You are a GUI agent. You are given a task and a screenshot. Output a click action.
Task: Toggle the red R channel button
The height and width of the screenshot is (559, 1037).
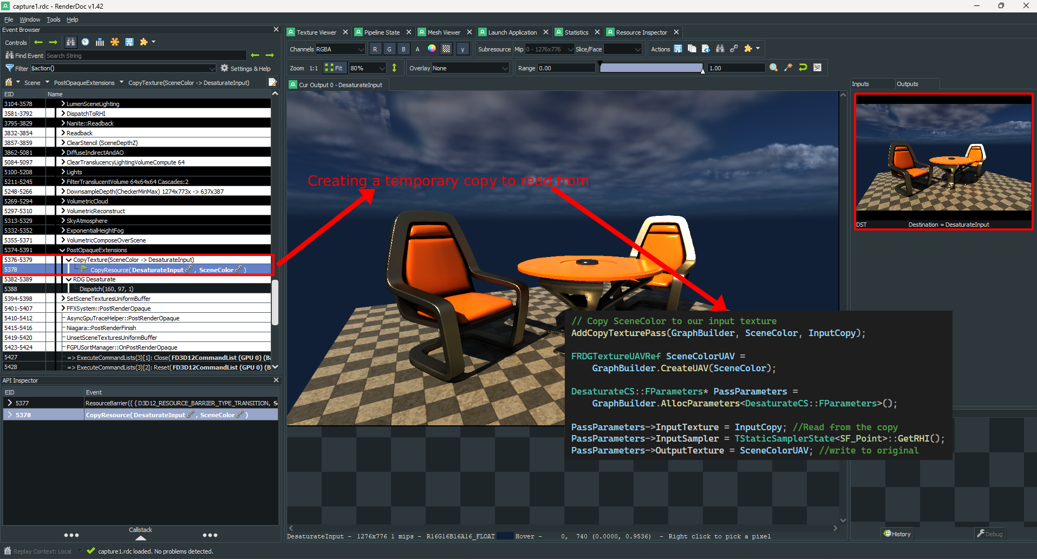click(375, 49)
